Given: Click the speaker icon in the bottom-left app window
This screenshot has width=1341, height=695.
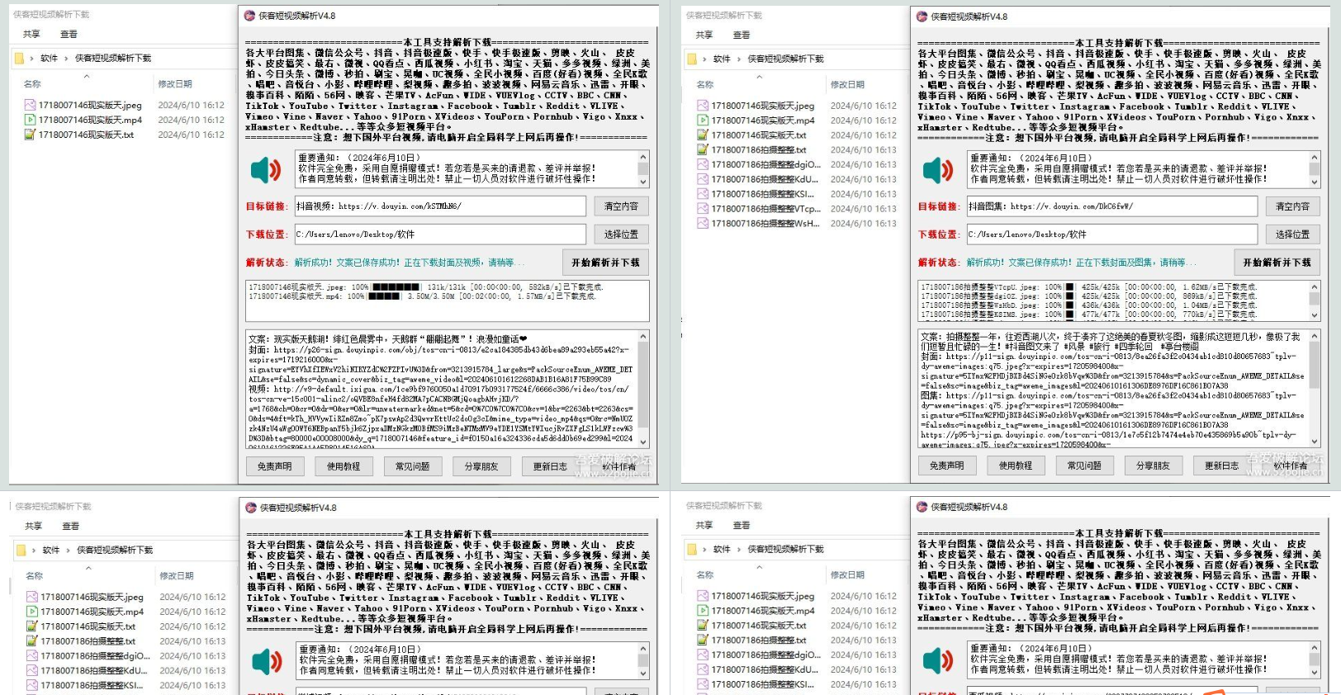Looking at the screenshot, I should (x=267, y=661).
